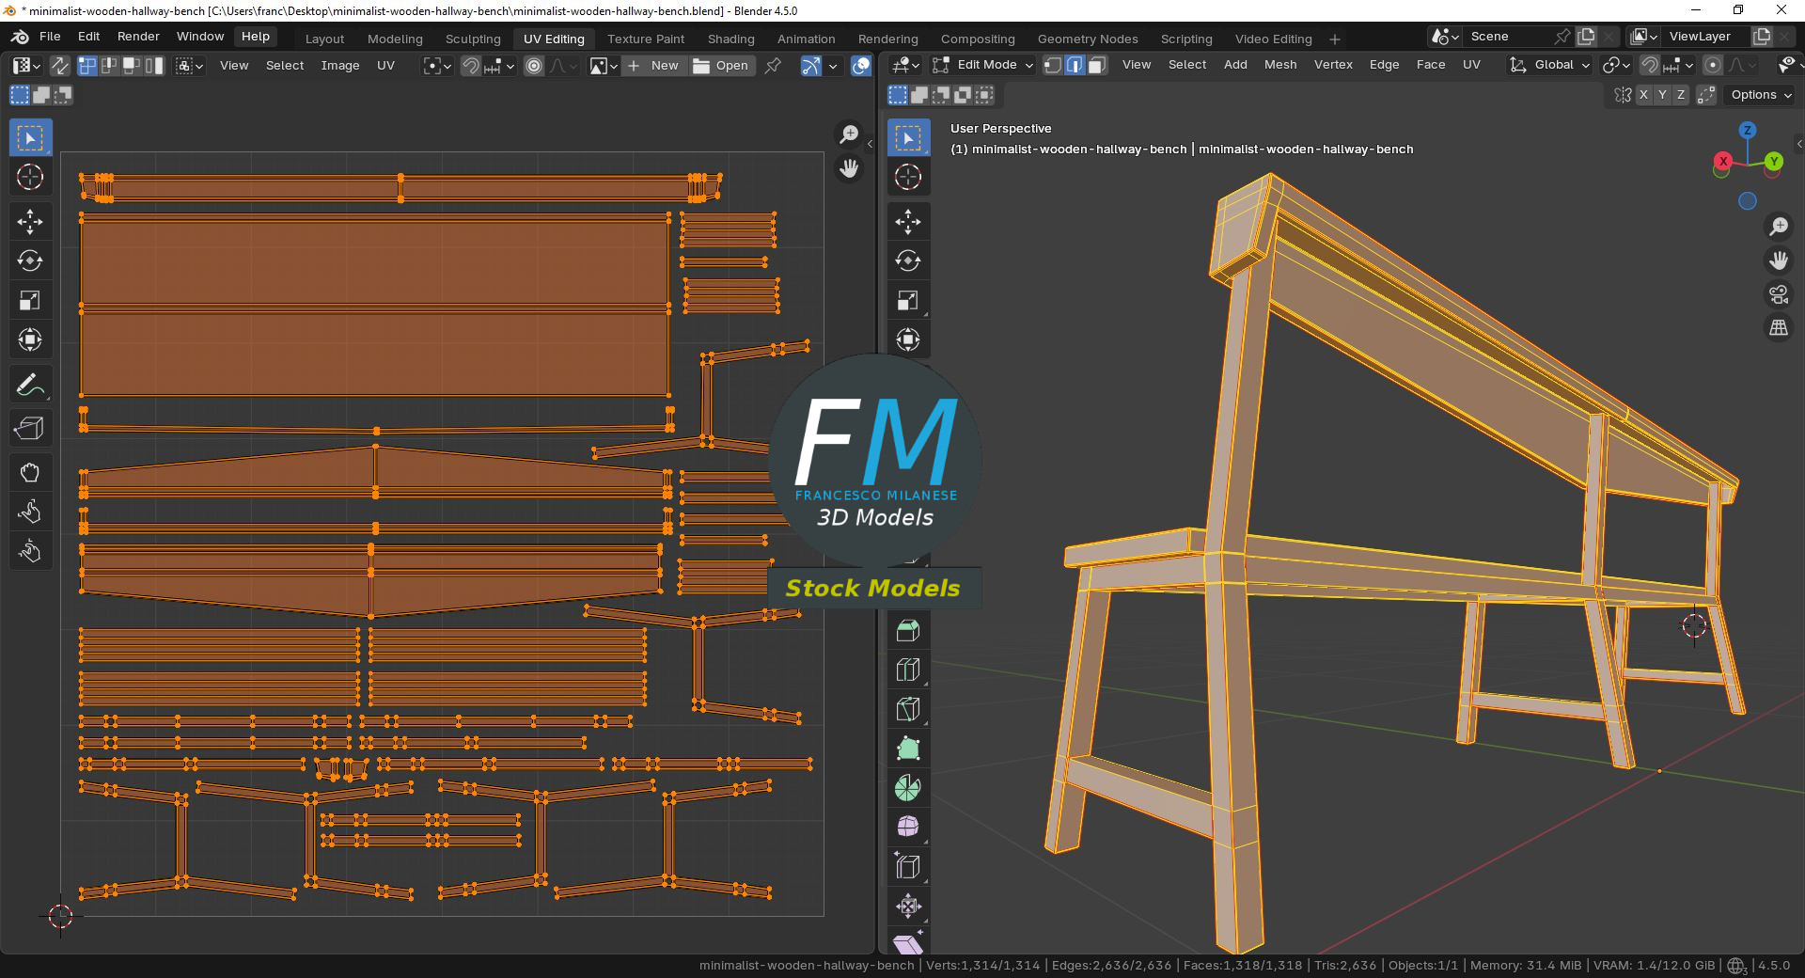Click the pin image icon in UV editor

pos(773,66)
